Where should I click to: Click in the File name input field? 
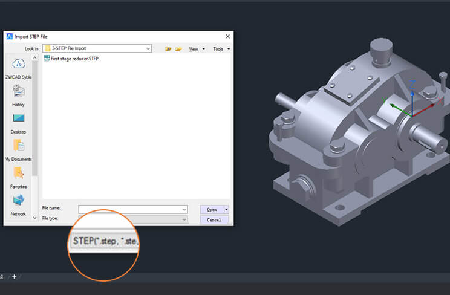[129, 209]
